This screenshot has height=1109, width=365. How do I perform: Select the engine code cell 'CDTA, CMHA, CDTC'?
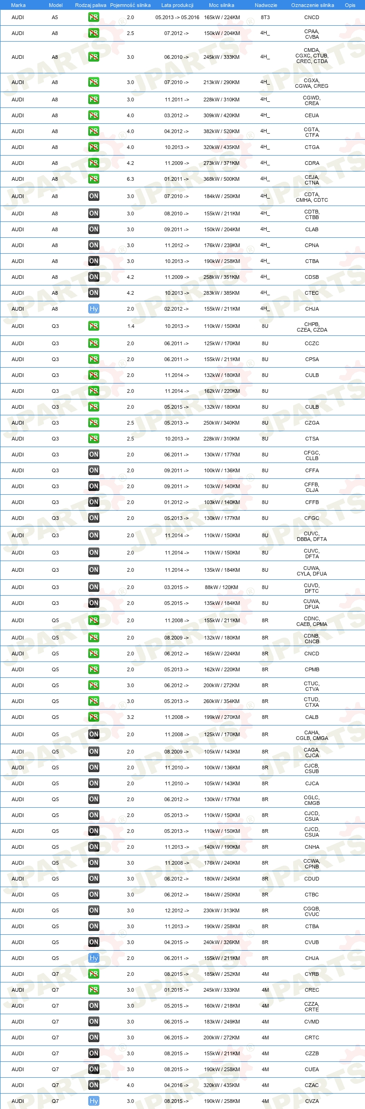point(312,197)
